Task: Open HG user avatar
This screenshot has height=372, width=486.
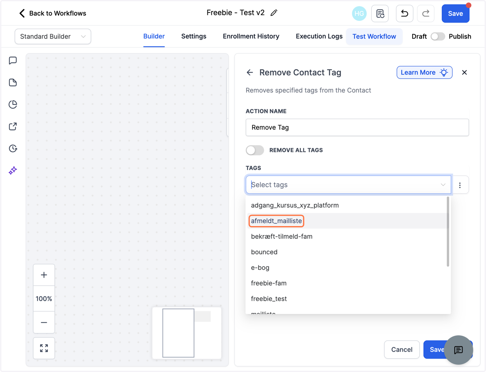Action: point(359,13)
